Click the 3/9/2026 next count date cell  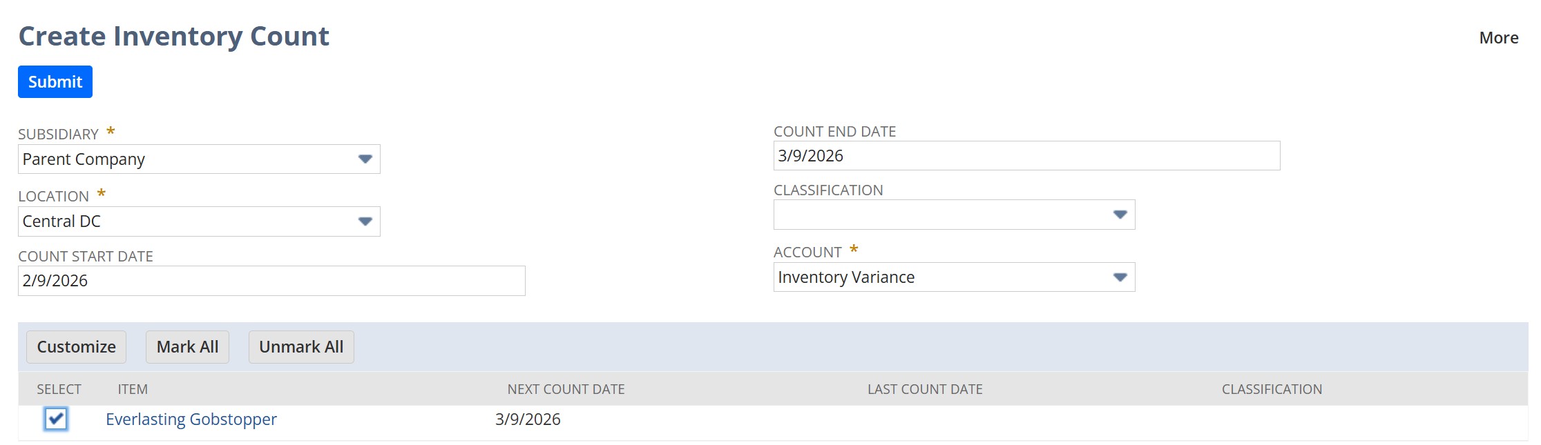pyautogui.click(x=528, y=419)
